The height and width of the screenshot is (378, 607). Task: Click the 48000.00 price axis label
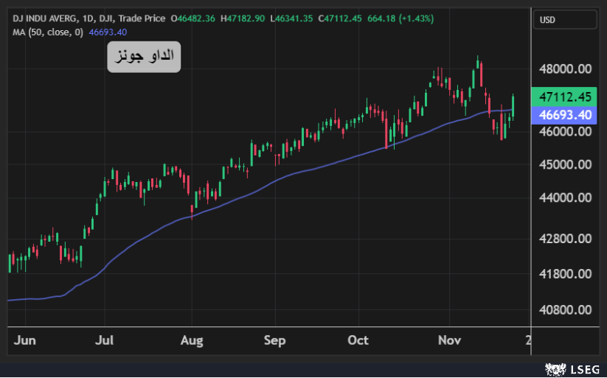(x=566, y=69)
